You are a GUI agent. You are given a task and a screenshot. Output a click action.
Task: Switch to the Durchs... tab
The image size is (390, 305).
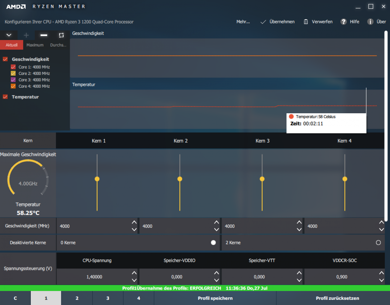58,45
